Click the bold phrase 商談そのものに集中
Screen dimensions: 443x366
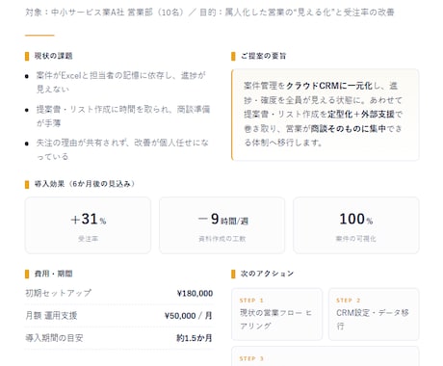(x=349, y=128)
